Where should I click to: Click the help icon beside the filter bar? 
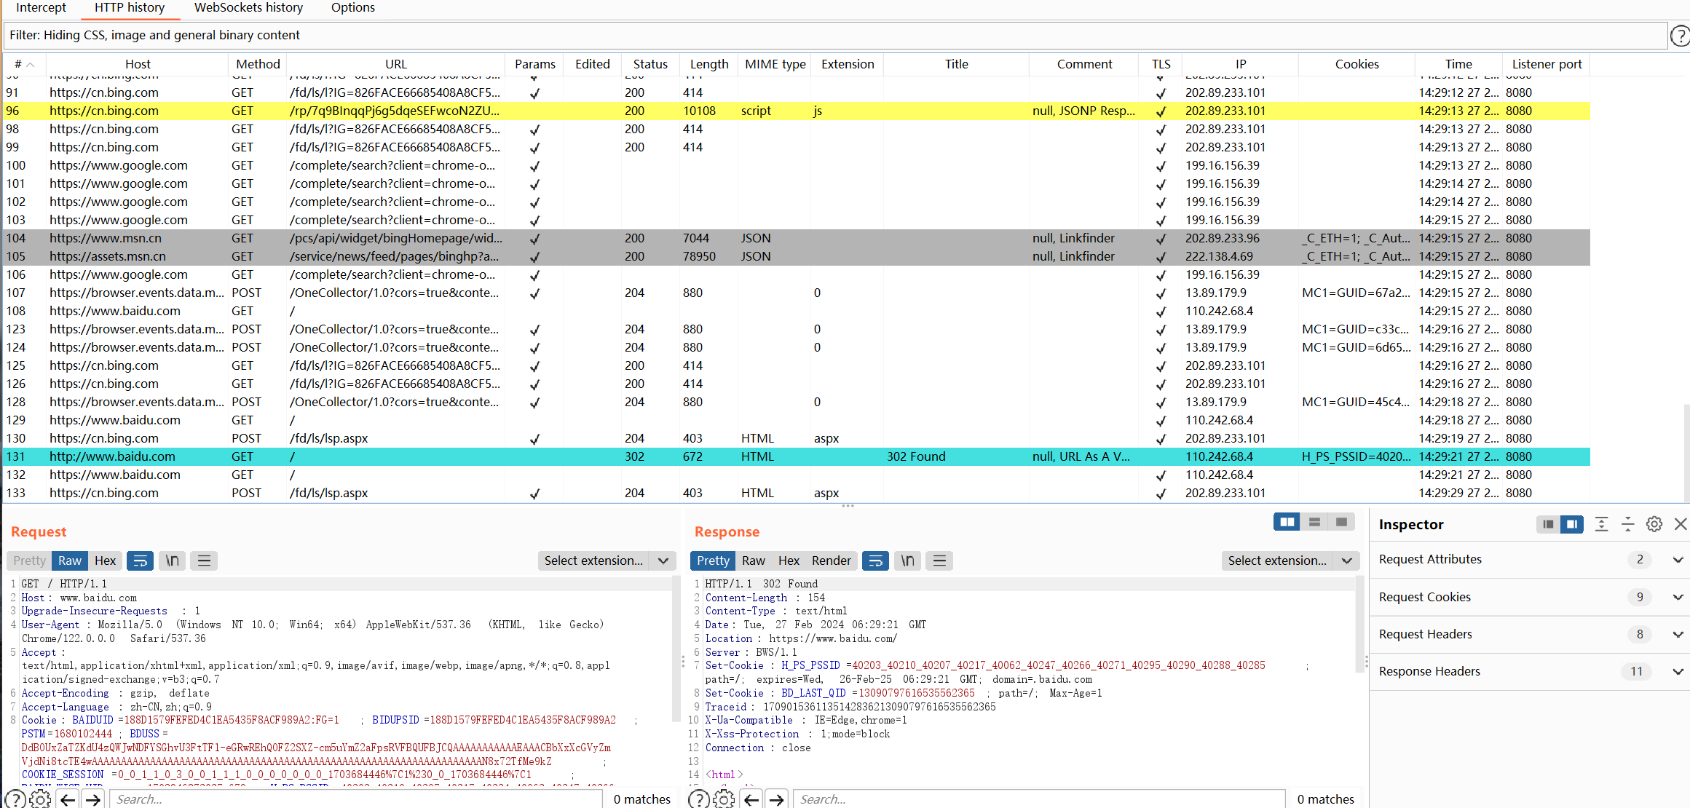pyautogui.click(x=1680, y=35)
